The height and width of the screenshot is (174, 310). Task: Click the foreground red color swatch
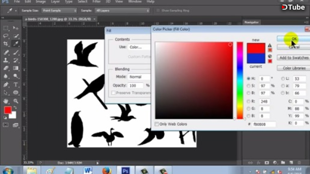coord(7,110)
